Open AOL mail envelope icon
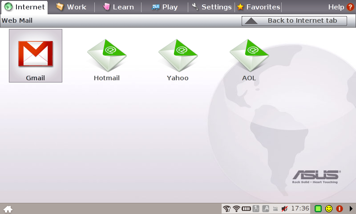The height and width of the screenshot is (214, 356). point(249,56)
